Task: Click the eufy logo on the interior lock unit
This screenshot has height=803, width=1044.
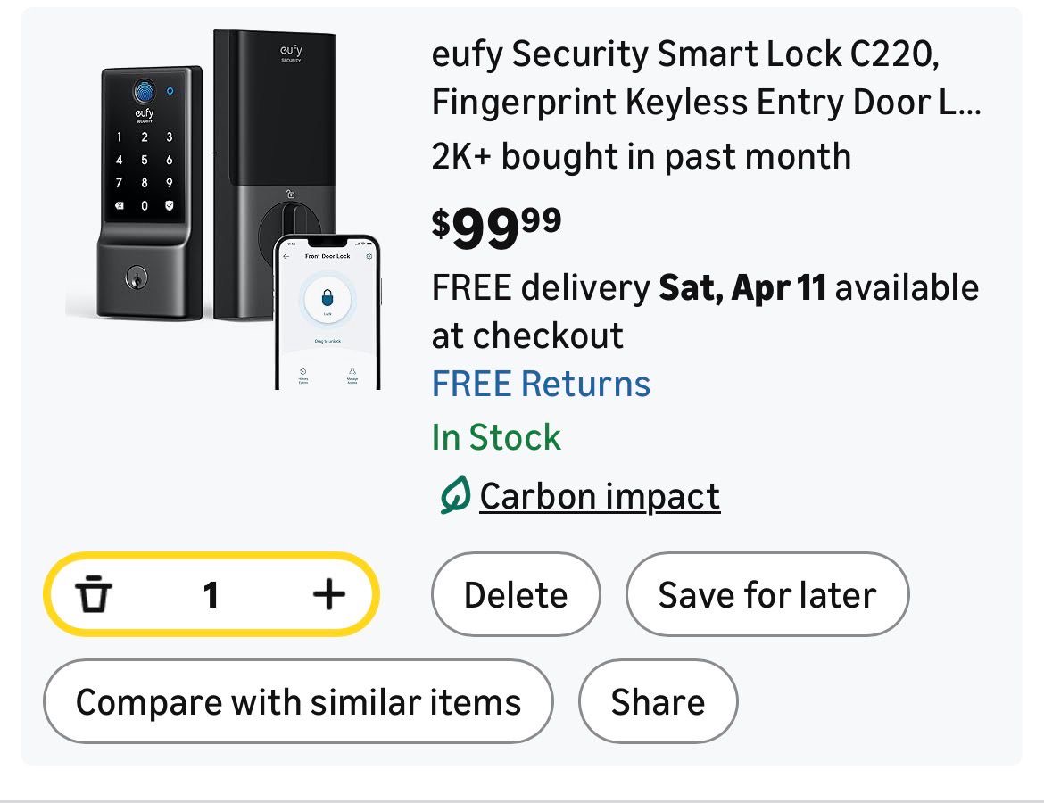Action: (x=291, y=54)
